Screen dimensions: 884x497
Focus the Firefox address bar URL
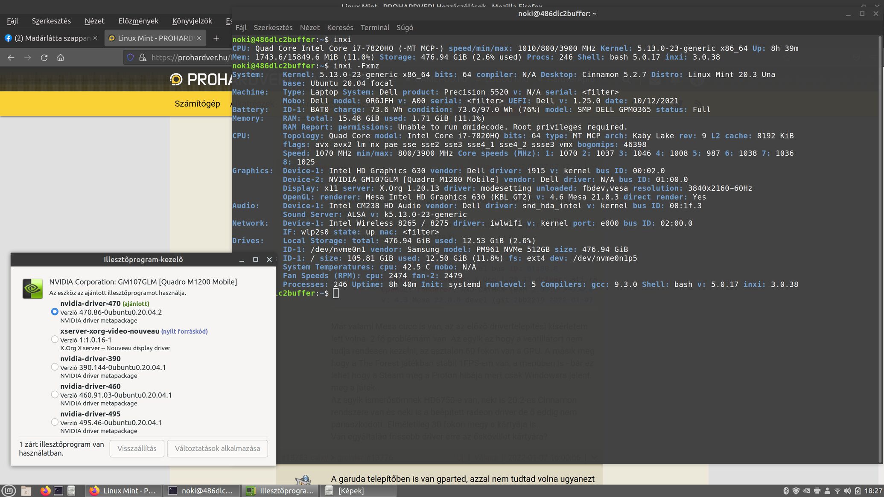point(191,58)
